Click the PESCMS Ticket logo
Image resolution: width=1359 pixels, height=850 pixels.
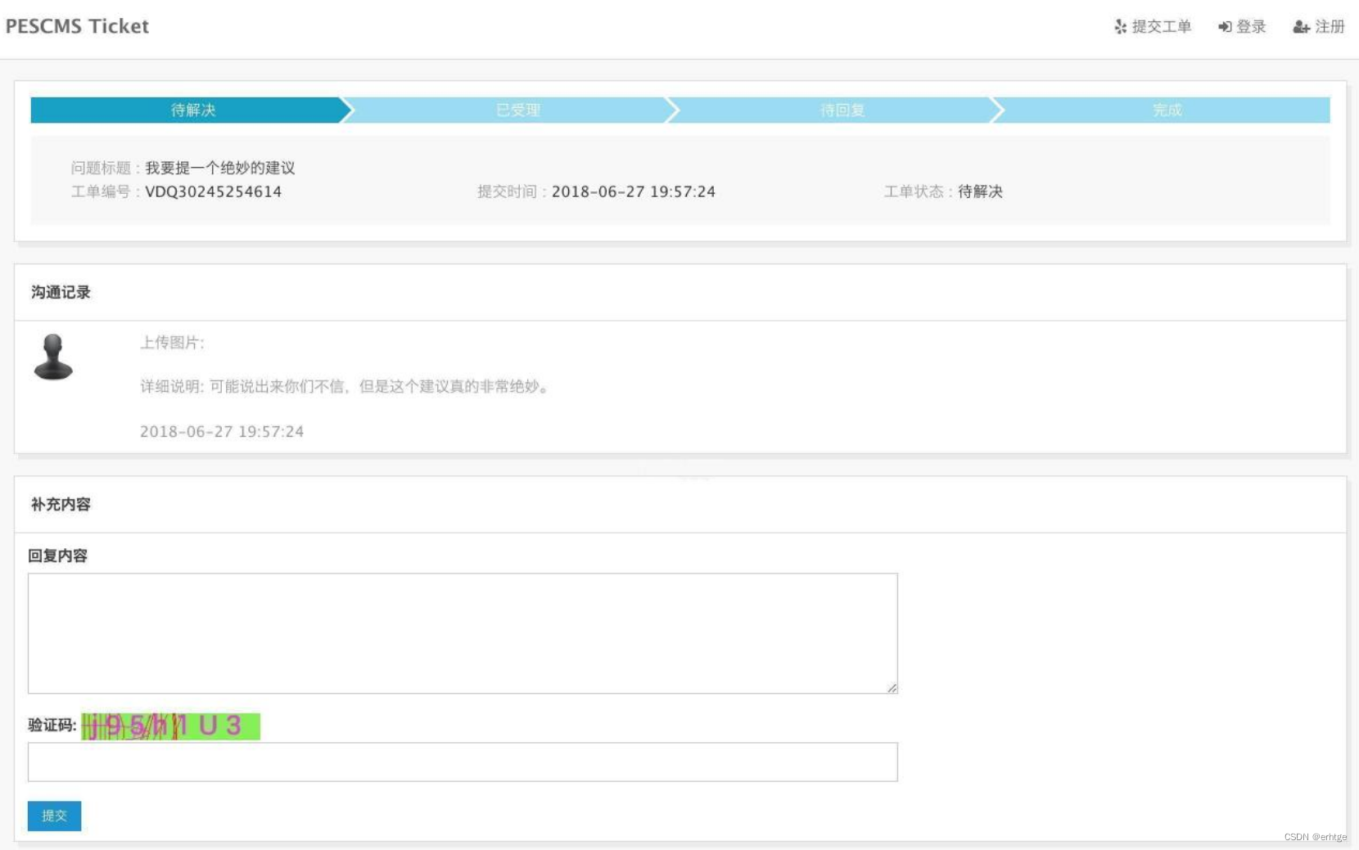(x=76, y=25)
